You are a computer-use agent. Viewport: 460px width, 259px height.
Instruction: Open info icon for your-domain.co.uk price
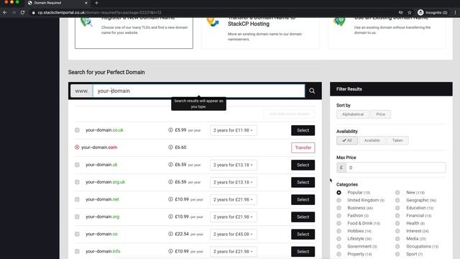click(x=170, y=129)
